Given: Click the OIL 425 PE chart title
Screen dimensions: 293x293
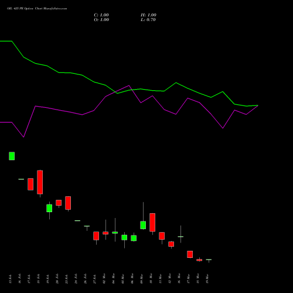Looking at the screenshot, I should (37, 9).
